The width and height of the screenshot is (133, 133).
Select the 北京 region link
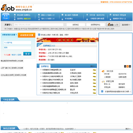click(x=49, y=50)
